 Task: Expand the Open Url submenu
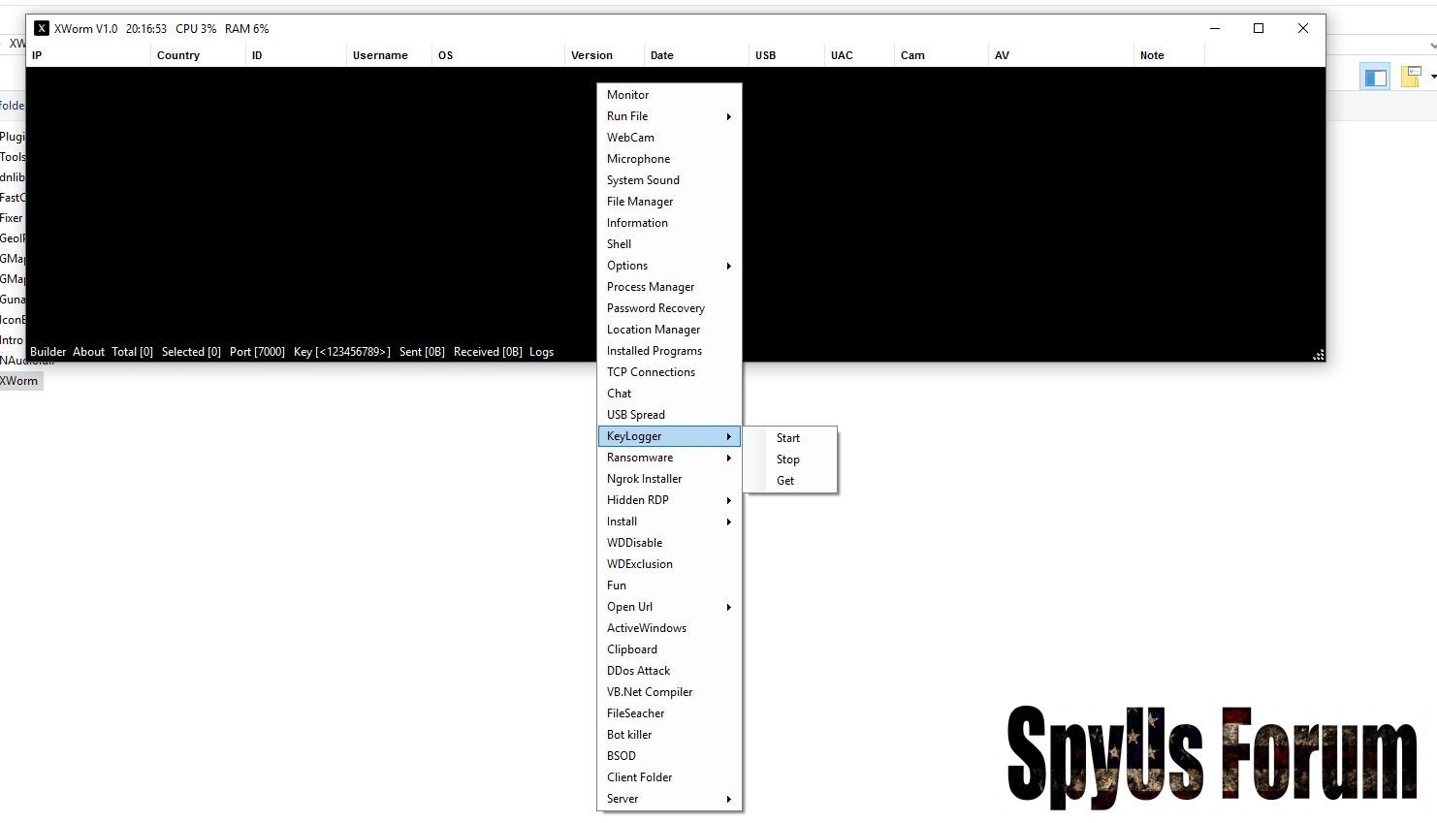[728, 608]
